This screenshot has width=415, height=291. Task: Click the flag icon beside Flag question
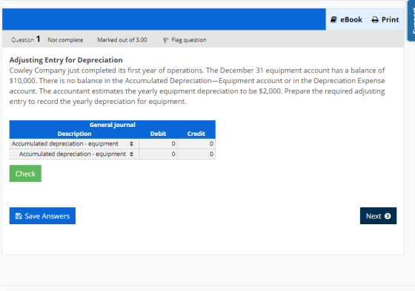pyautogui.click(x=166, y=40)
